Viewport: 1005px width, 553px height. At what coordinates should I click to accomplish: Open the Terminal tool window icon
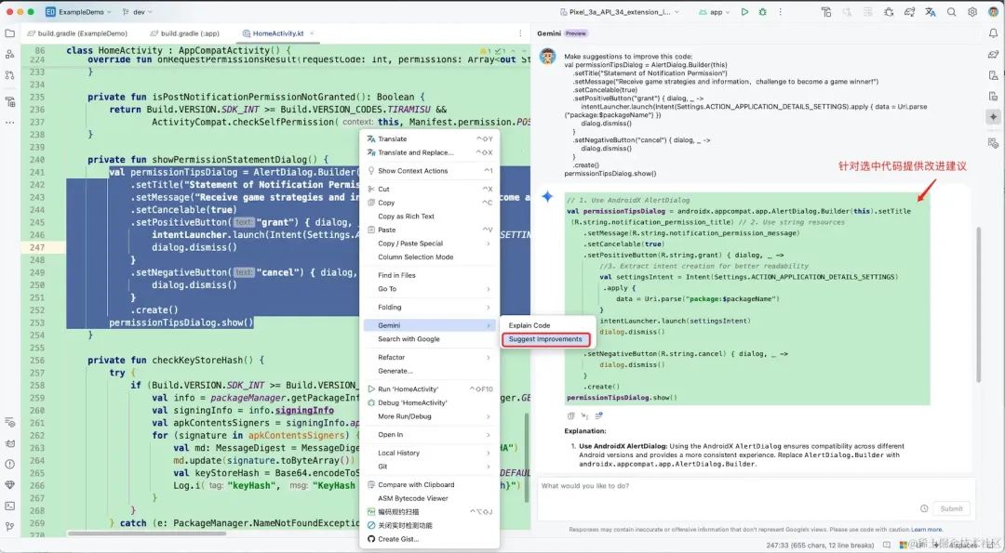pyautogui.click(x=9, y=506)
